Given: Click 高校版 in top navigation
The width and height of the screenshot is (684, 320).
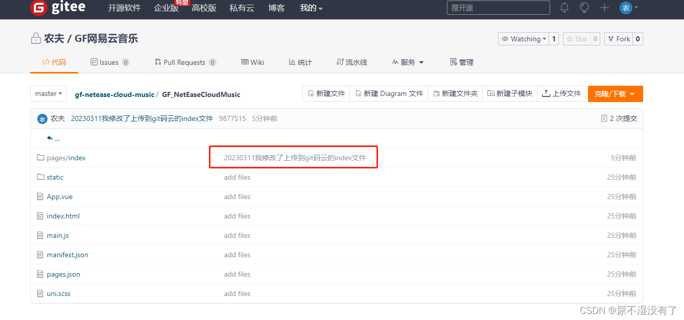Looking at the screenshot, I should (x=204, y=8).
